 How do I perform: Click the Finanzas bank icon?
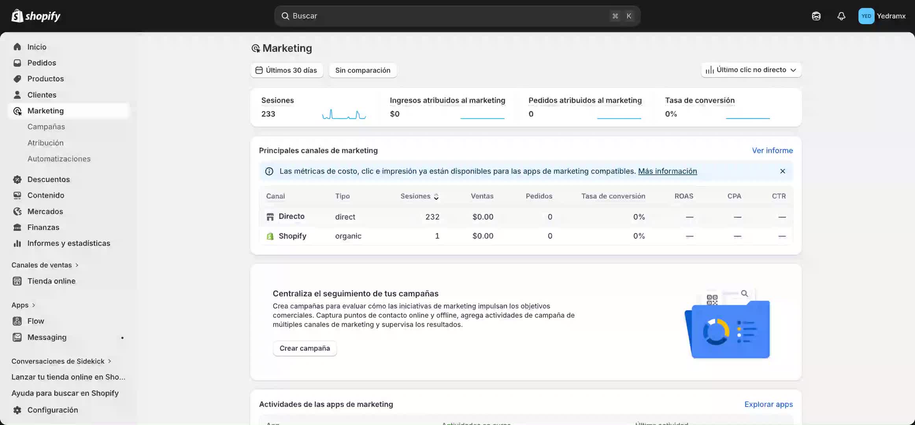tap(17, 227)
